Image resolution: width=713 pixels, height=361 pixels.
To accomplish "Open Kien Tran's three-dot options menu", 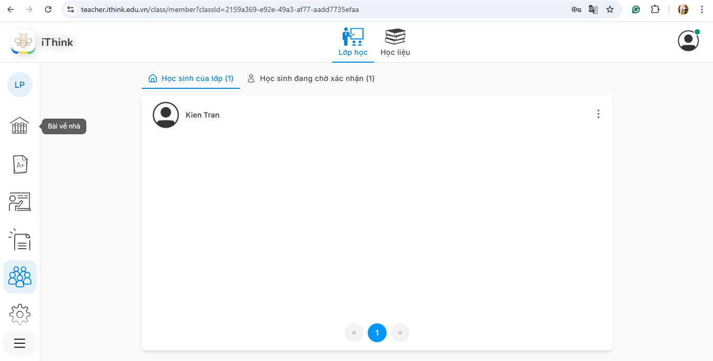I will click(598, 114).
